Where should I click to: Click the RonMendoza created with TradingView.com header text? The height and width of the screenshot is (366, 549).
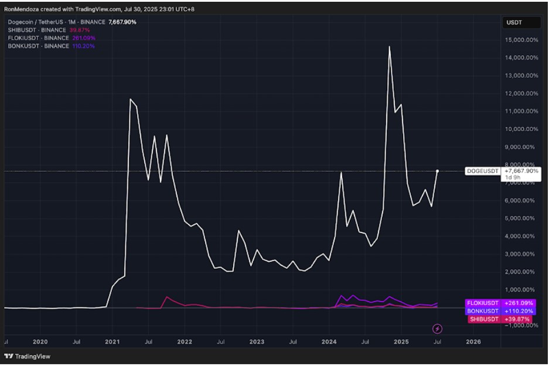[99, 9]
